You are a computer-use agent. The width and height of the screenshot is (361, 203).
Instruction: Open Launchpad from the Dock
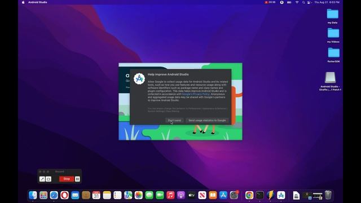[43, 195]
